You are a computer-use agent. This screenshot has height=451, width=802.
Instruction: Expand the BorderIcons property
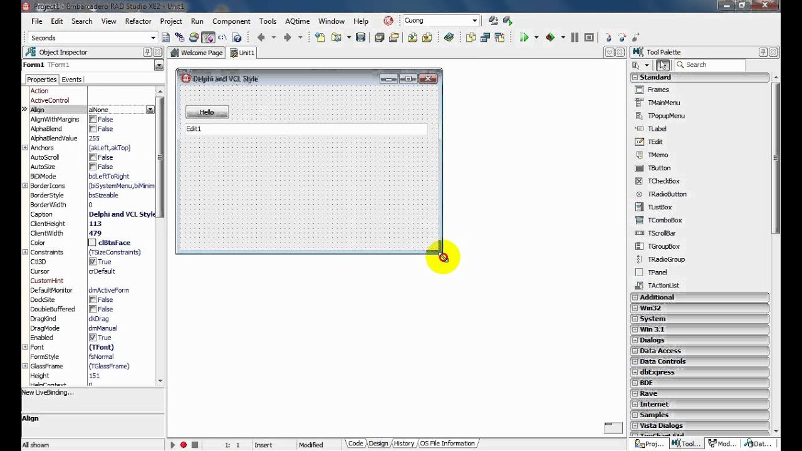click(x=25, y=185)
